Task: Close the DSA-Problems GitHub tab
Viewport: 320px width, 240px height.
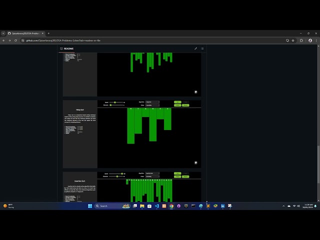Action: 42,33
